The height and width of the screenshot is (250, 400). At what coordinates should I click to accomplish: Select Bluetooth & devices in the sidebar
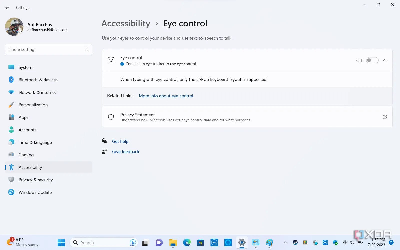click(38, 80)
